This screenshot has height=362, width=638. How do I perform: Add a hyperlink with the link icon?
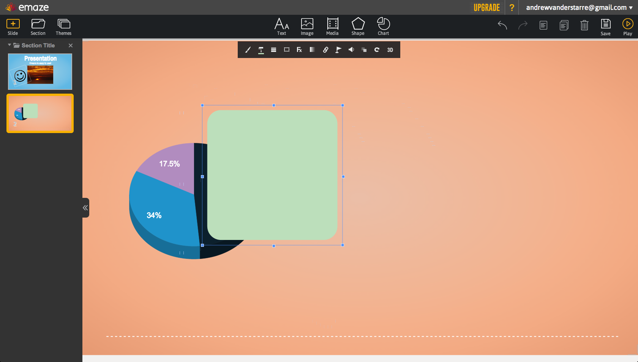click(x=325, y=50)
